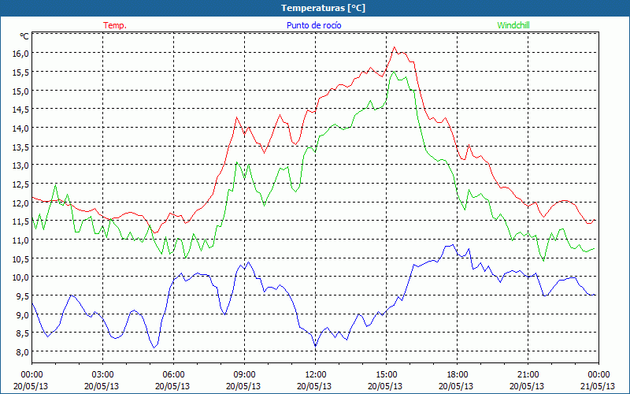Click the 03:00 time axis label
Image resolution: width=630 pixels, height=394 pixels.
coord(102,374)
